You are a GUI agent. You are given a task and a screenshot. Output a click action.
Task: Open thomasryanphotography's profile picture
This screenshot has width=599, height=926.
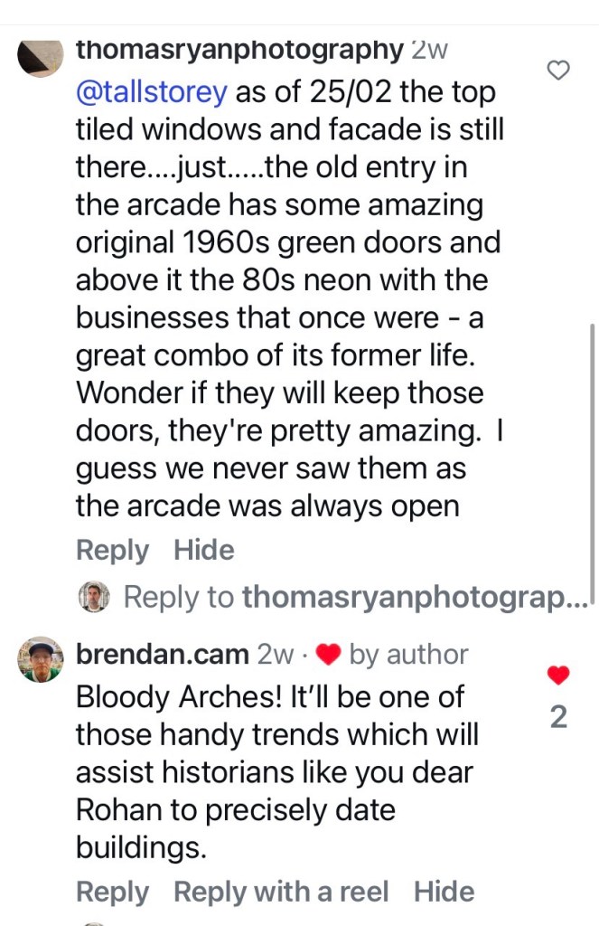tap(40, 58)
